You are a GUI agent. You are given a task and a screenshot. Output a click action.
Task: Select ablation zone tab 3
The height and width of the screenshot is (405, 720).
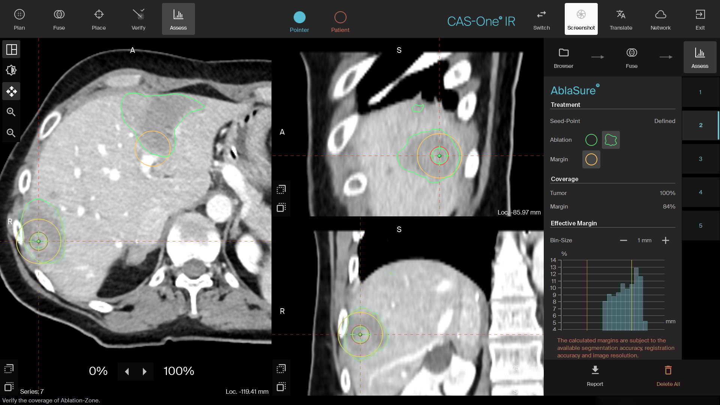point(700,159)
